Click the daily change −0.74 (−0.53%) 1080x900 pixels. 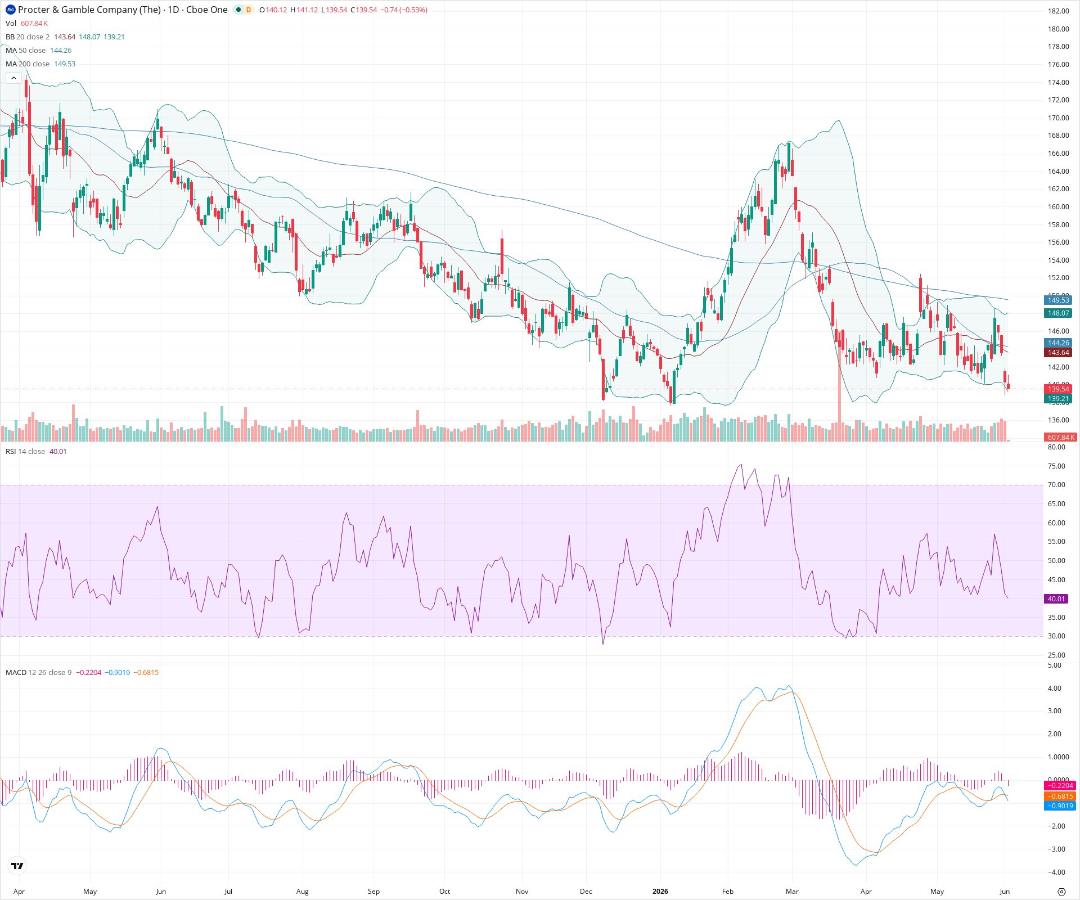(x=404, y=10)
